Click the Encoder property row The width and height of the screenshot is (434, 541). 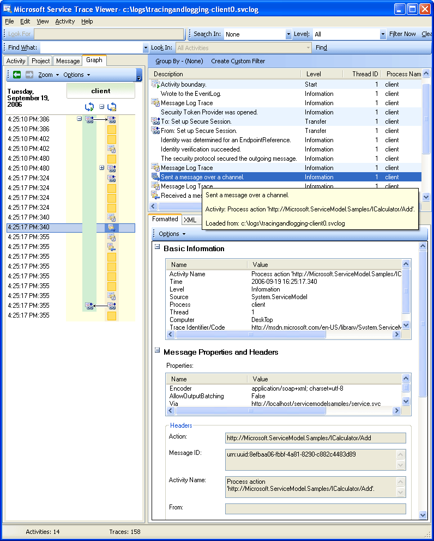pyautogui.click(x=284, y=388)
